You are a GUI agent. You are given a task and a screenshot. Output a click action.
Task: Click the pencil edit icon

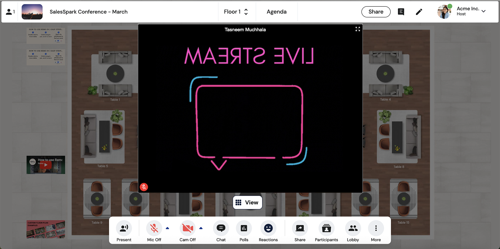[x=419, y=12]
